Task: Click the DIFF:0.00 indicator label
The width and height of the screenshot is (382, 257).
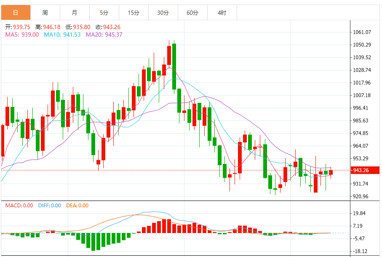Action: [x=49, y=205]
